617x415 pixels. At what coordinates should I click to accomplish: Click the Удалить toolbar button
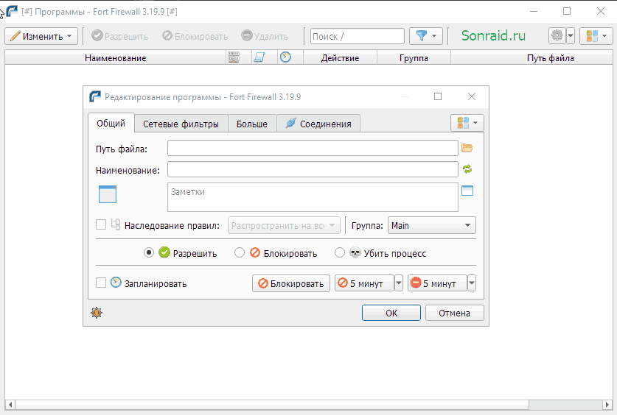(x=265, y=36)
